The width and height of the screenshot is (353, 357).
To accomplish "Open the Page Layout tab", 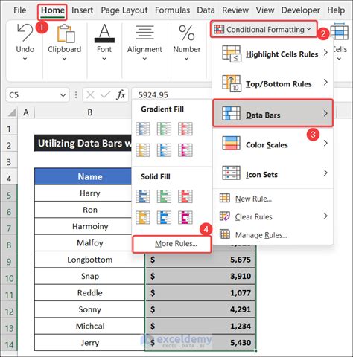I will [x=124, y=10].
